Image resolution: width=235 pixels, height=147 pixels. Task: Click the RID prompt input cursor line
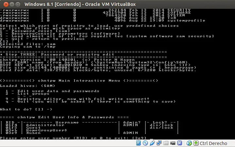tap(76, 138)
